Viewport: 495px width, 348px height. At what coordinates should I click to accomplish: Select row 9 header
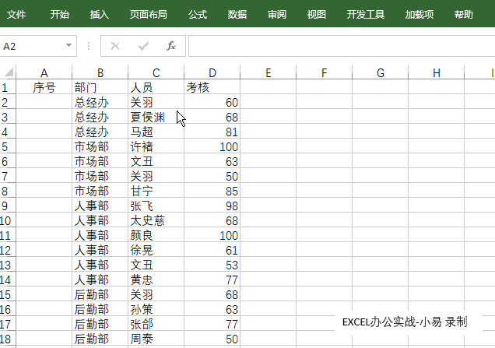point(7,206)
